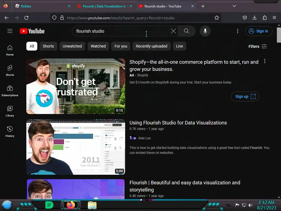Click the site security padlock icon
The height and width of the screenshot is (211, 281).
coord(62,18)
